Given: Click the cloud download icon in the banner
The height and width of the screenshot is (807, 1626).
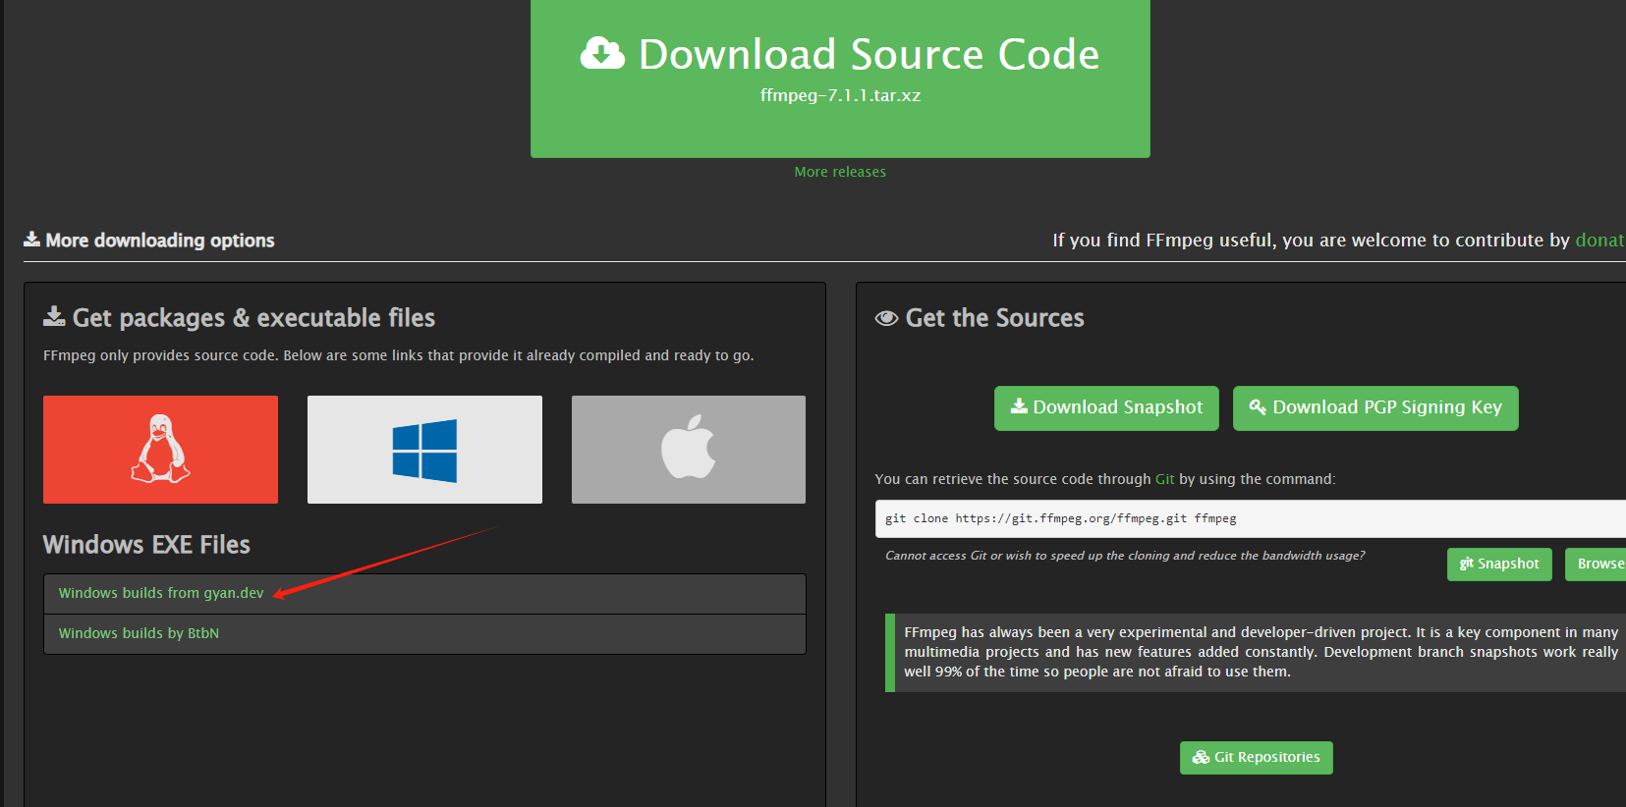Looking at the screenshot, I should click(602, 53).
